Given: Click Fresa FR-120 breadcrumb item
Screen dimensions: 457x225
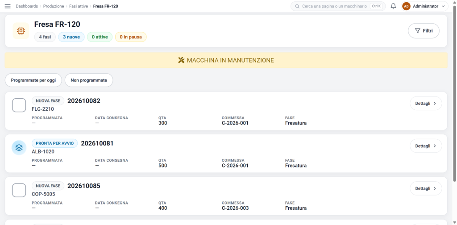Looking at the screenshot, I should [105, 6].
